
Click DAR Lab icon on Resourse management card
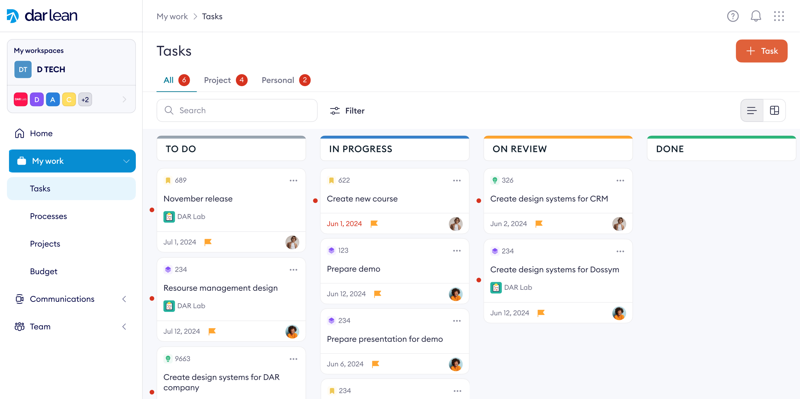(x=169, y=306)
